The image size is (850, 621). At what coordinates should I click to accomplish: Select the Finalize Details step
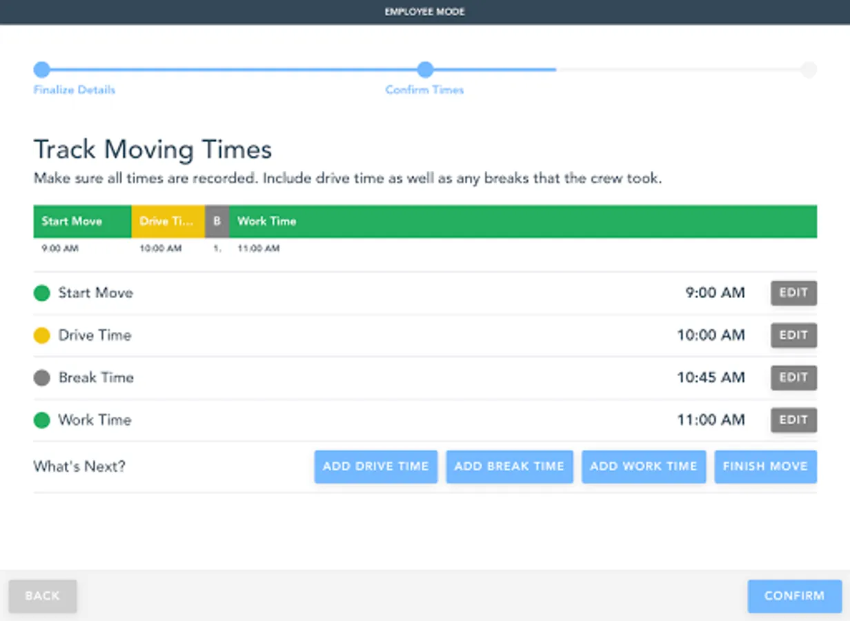(x=73, y=90)
